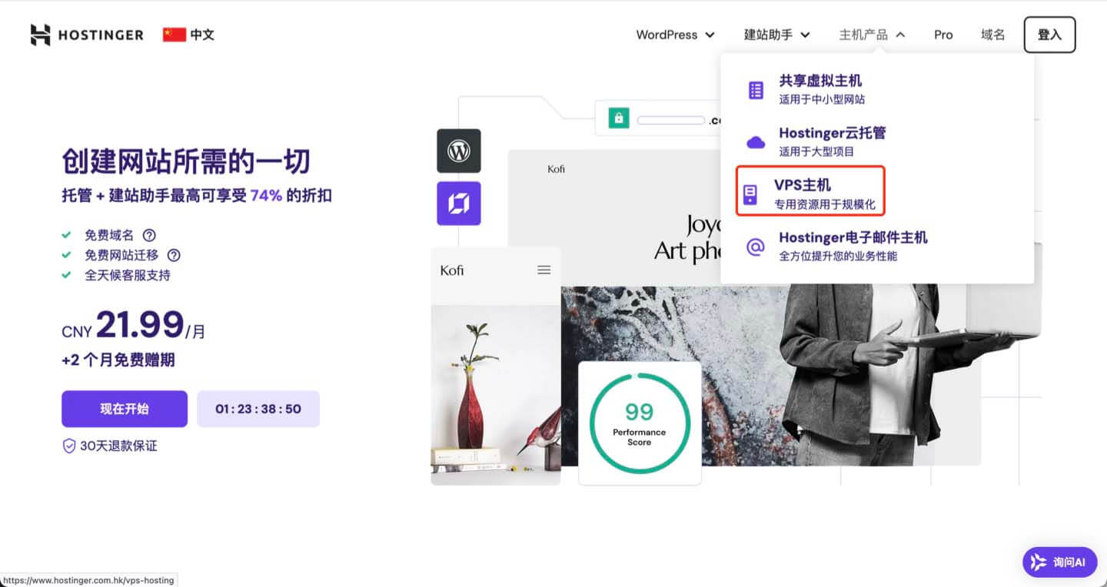
Task: Click the CNY 21.99/月 price
Action: pos(134,326)
